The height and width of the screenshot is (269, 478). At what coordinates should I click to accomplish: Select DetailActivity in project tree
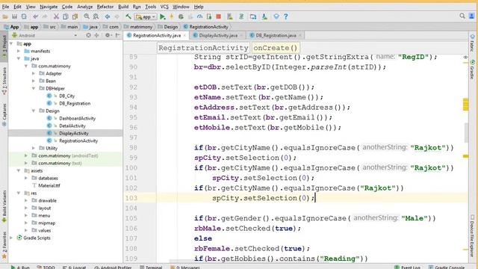pos(72,126)
